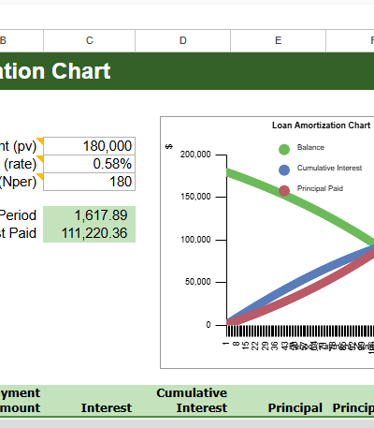Click the 150,000 axis label

[195, 197]
